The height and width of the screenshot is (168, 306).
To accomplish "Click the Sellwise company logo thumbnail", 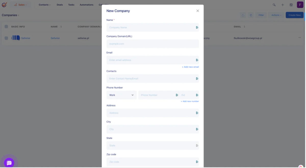I will click(16, 38).
